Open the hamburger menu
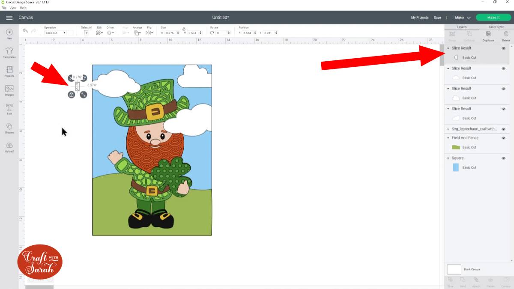Viewport: 514px width, 289px height. tap(9, 18)
